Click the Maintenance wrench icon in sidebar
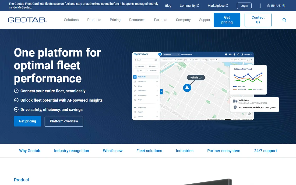The width and height of the screenshot is (296, 185). pyautogui.click(x=135, y=91)
